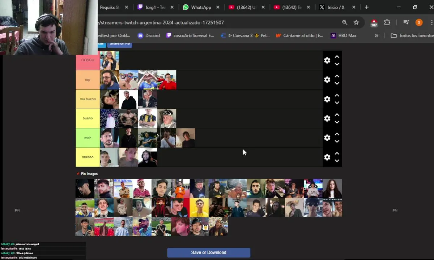Close the Pequilox tab

(127, 7)
